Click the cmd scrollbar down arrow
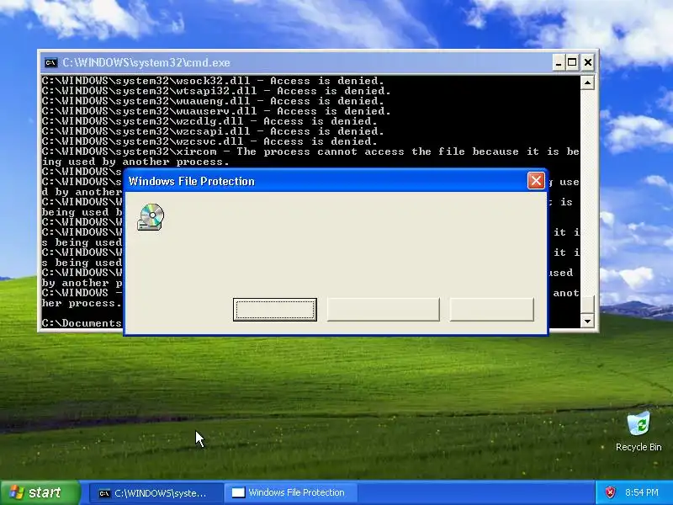 [x=587, y=321]
